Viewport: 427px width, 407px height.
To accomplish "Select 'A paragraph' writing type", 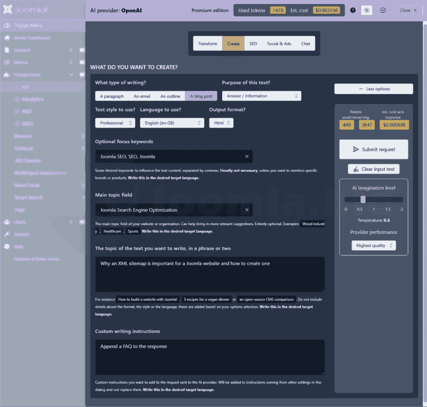I will click(112, 96).
